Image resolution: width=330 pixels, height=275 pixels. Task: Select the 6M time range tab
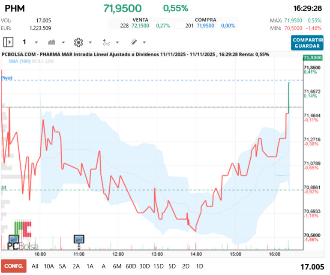point(117,266)
